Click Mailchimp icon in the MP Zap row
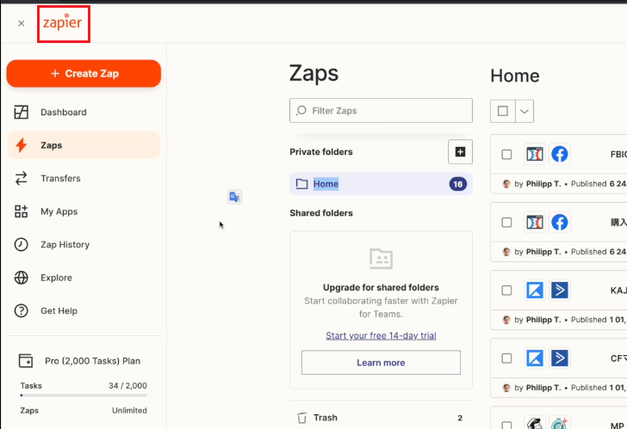 pos(535,423)
